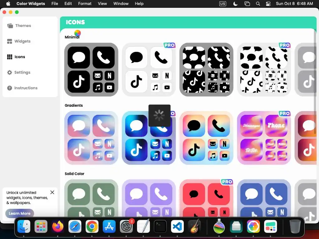Open the Themes sidebar section
The image size is (319, 239).
coord(19,26)
